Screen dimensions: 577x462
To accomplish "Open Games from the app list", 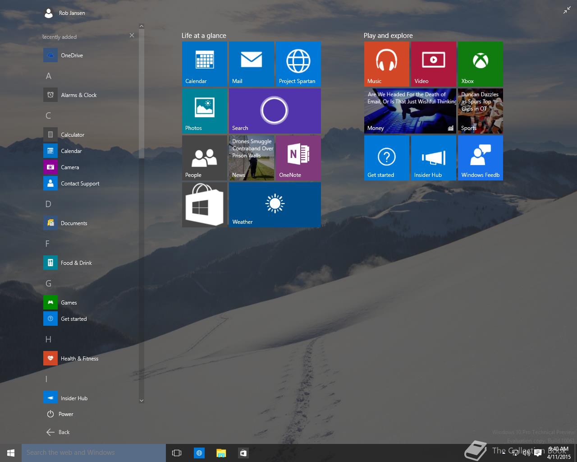I will coord(89,303).
